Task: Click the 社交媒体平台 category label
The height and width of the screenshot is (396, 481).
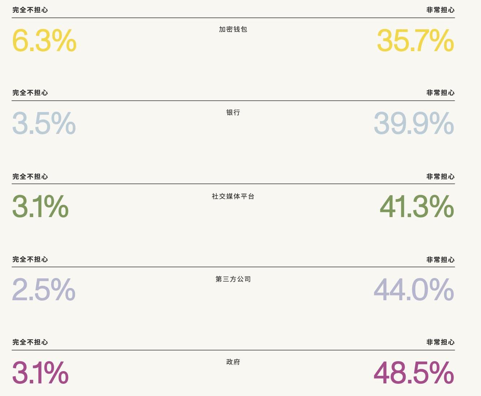Action: coord(233,196)
